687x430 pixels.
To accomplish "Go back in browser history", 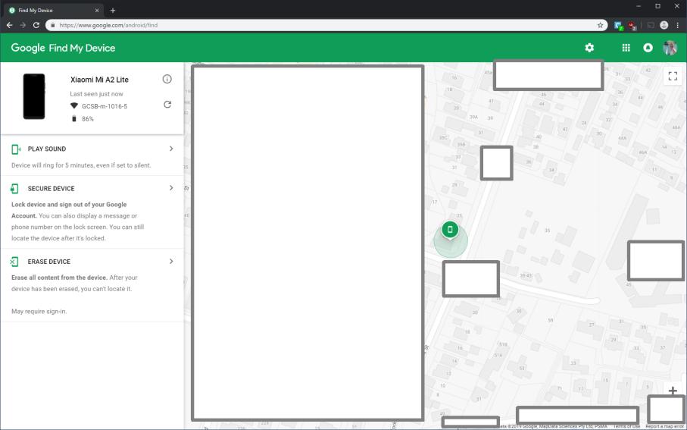I will [10, 25].
